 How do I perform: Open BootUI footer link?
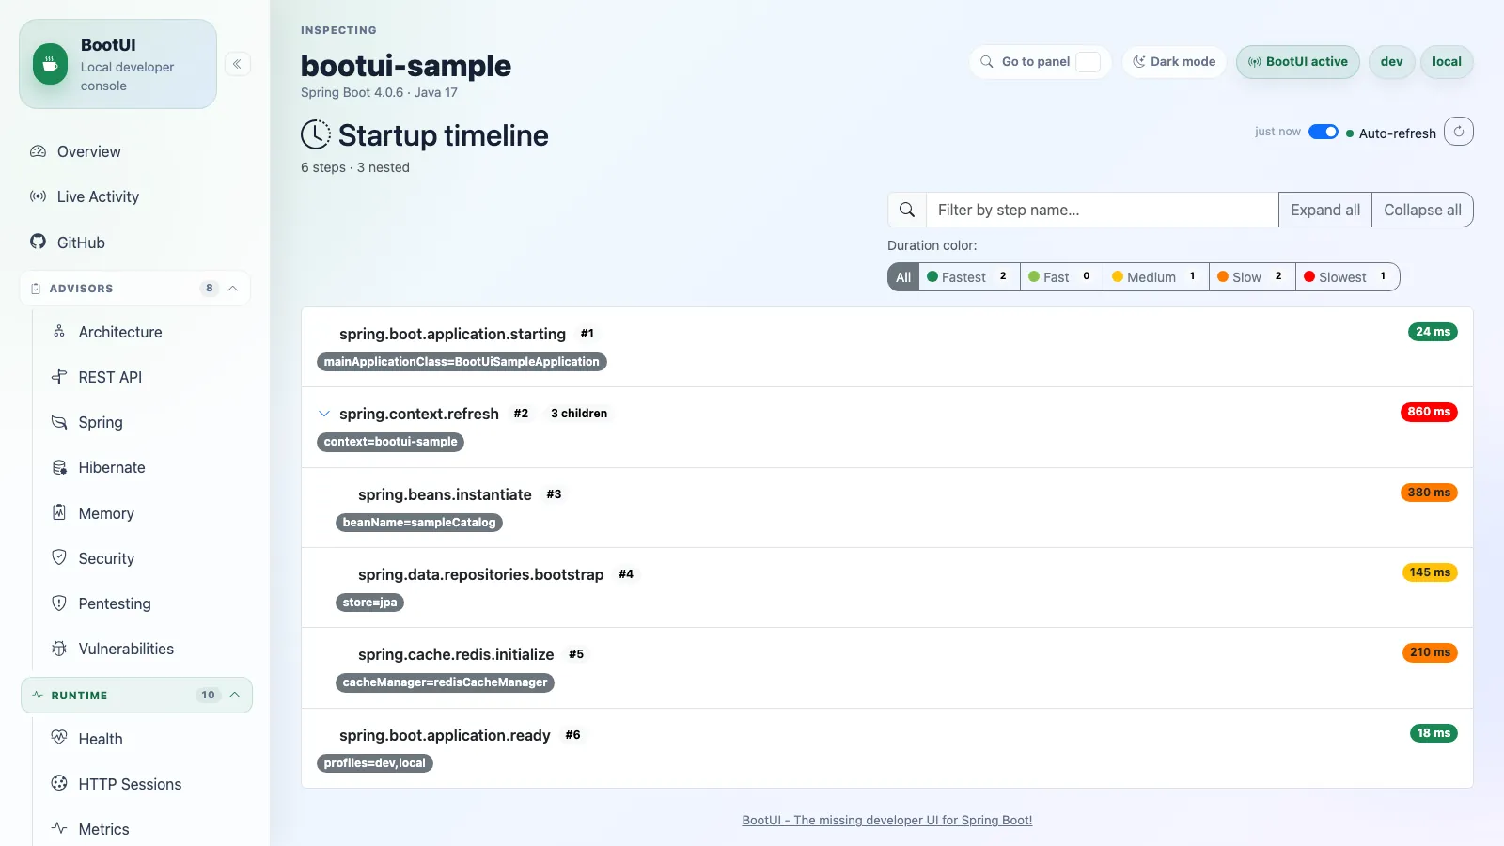click(887, 820)
